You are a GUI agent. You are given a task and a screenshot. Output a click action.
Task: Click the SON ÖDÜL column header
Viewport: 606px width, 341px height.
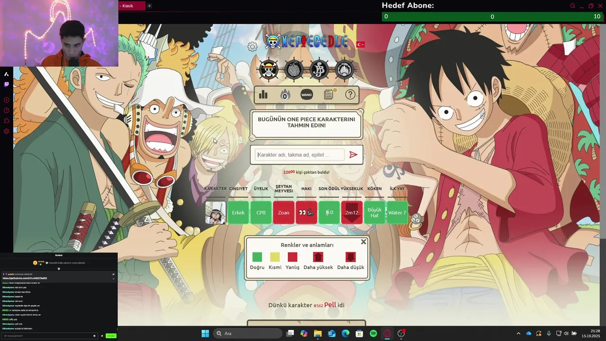[329, 188]
